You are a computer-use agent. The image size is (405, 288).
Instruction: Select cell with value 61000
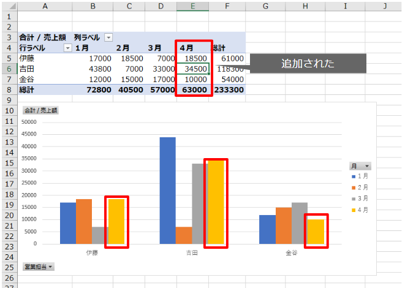[x=227, y=58]
